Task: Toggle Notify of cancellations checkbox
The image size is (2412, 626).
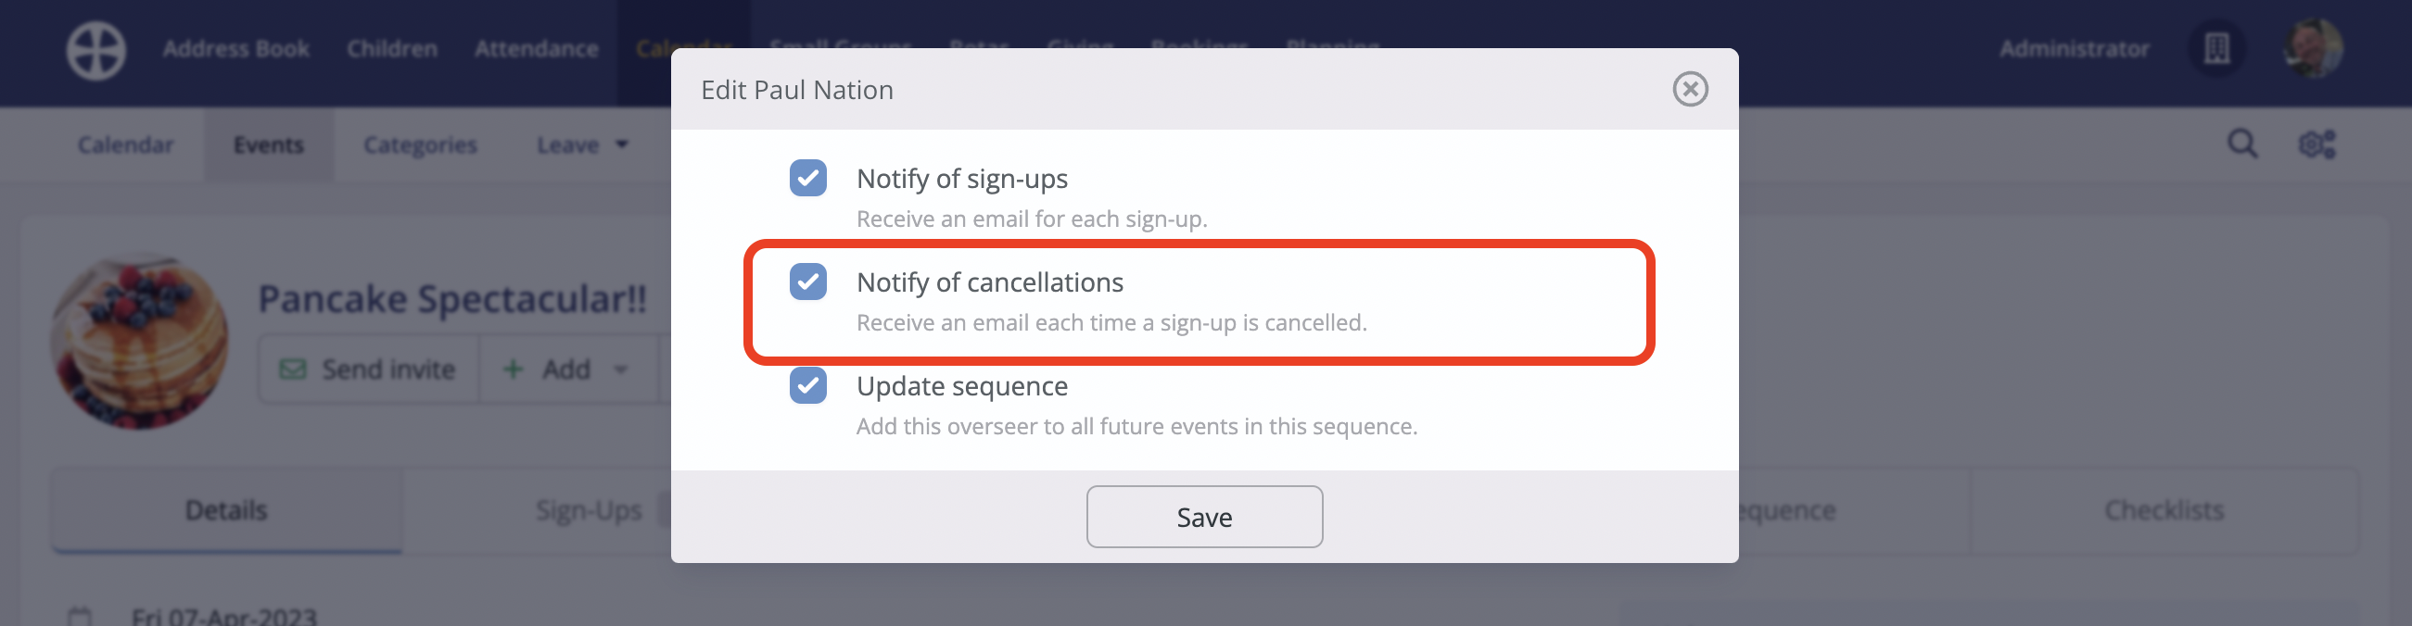Action: coord(807,282)
